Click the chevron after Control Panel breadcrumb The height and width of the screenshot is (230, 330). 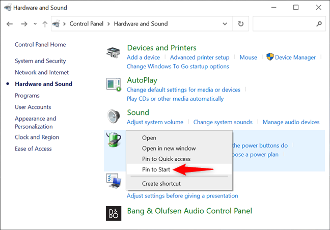108,24
